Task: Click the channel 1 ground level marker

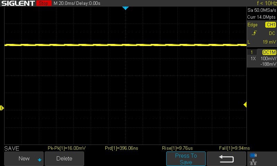Action: click(x=2, y=108)
